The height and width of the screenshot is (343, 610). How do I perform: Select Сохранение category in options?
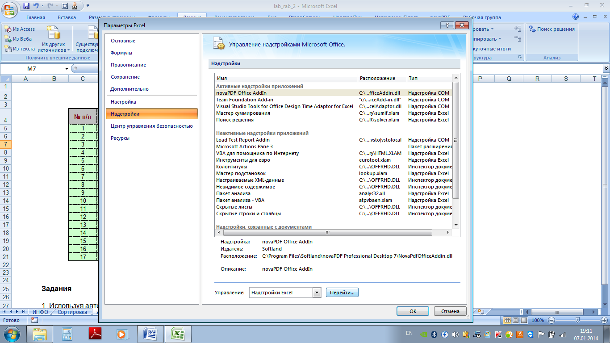[x=151, y=77]
